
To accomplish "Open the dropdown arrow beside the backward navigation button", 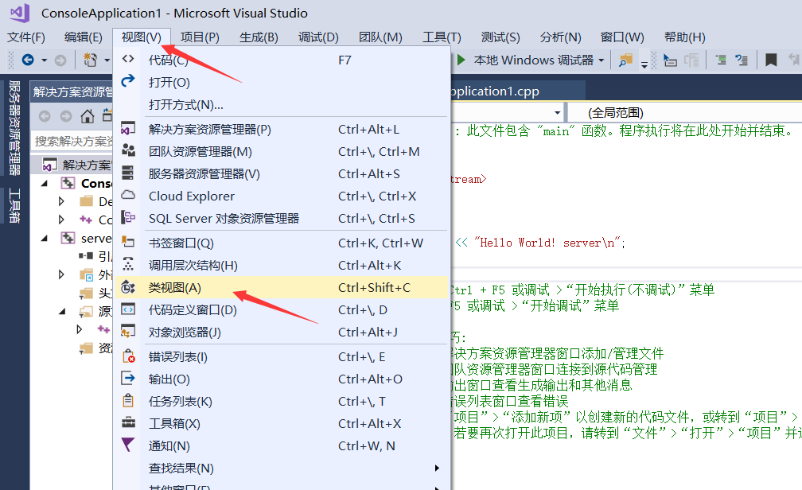I will point(44,60).
